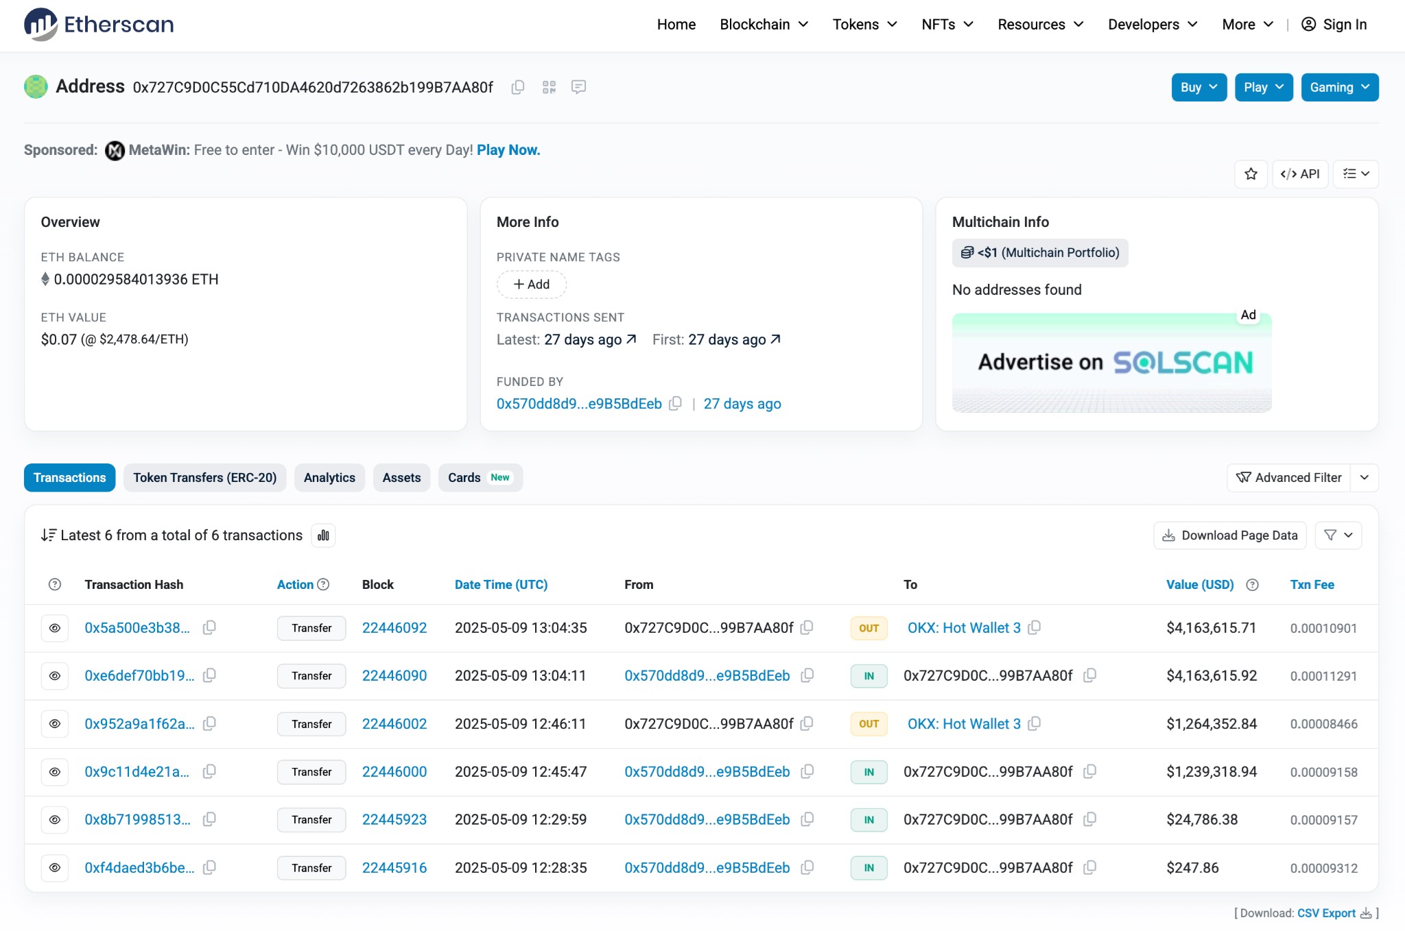The width and height of the screenshot is (1405, 931).
Task: Open the API button
Action: 1300,173
